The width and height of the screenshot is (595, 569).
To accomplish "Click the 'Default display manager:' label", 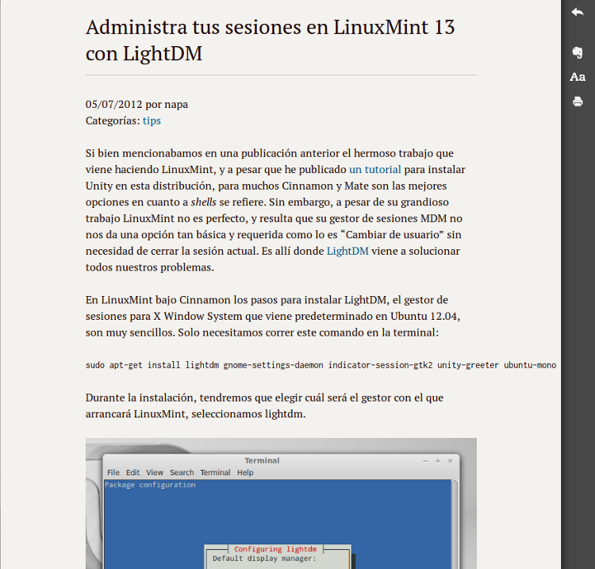I will (264, 559).
